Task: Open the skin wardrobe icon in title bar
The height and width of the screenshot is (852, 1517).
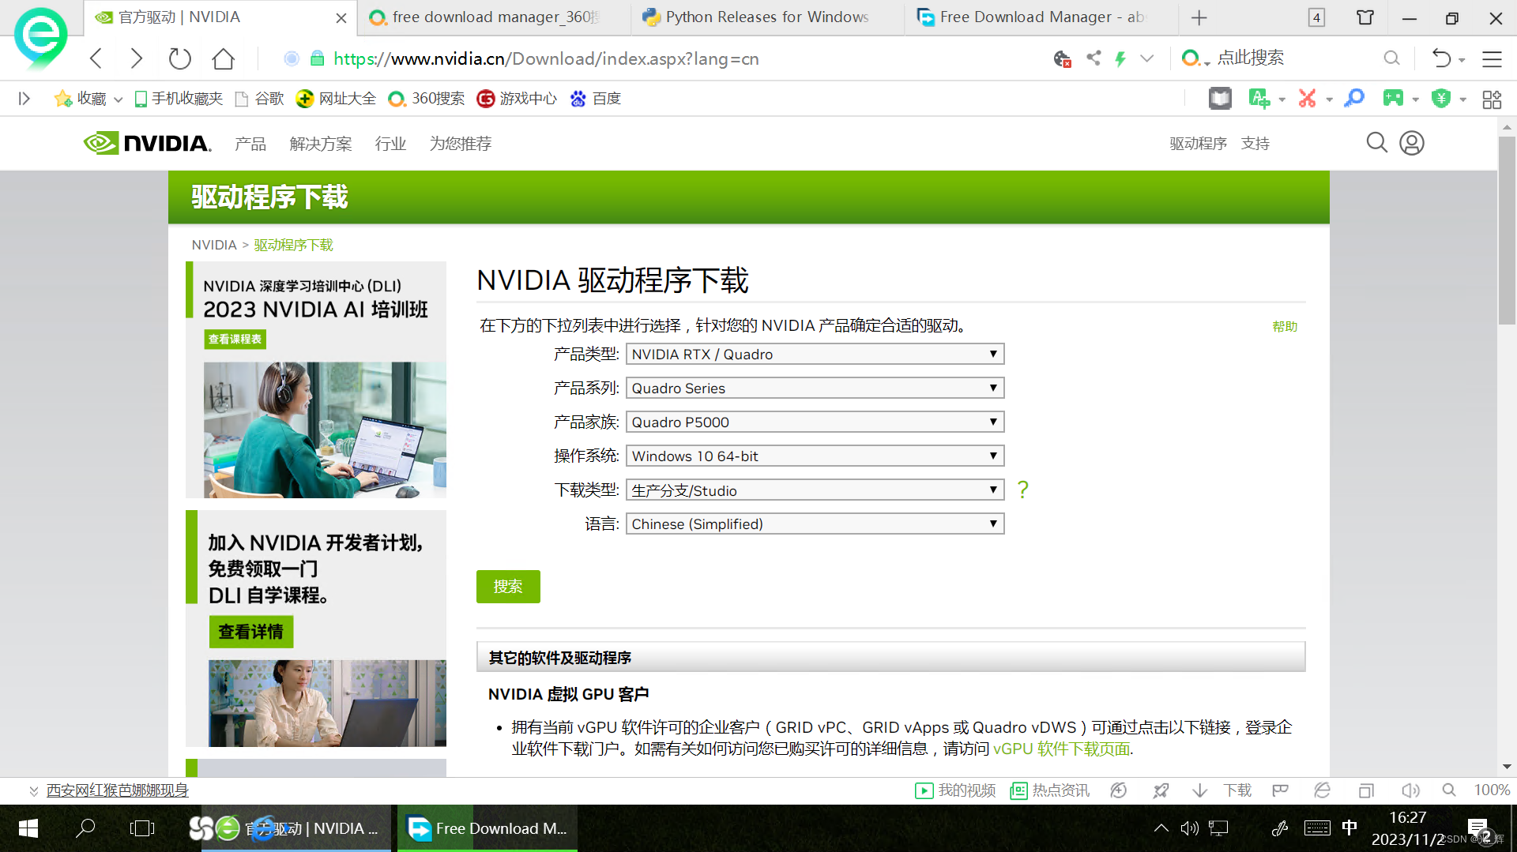Action: pos(1365,17)
